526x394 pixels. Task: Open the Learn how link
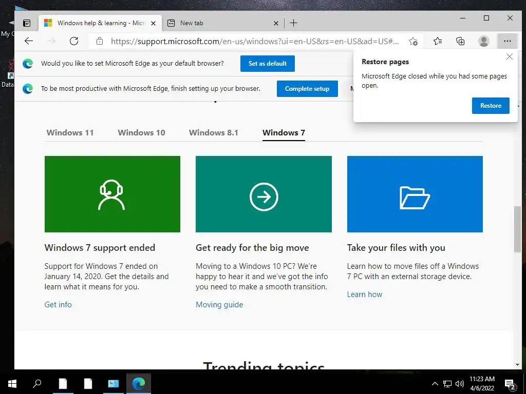coord(365,294)
